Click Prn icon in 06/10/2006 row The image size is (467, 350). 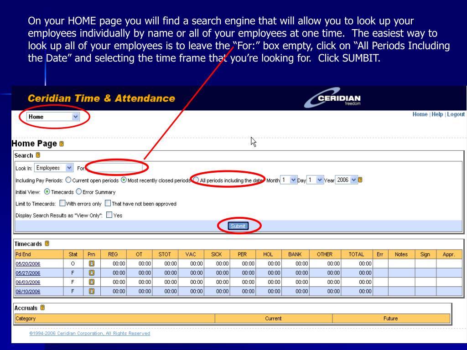[92, 291]
